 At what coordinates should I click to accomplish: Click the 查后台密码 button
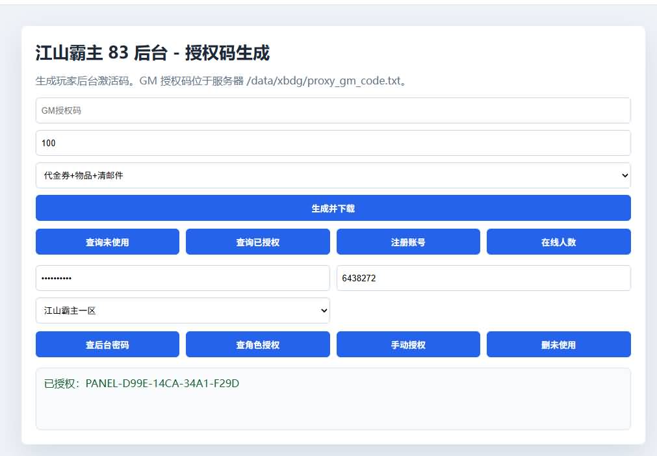click(x=107, y=344)
